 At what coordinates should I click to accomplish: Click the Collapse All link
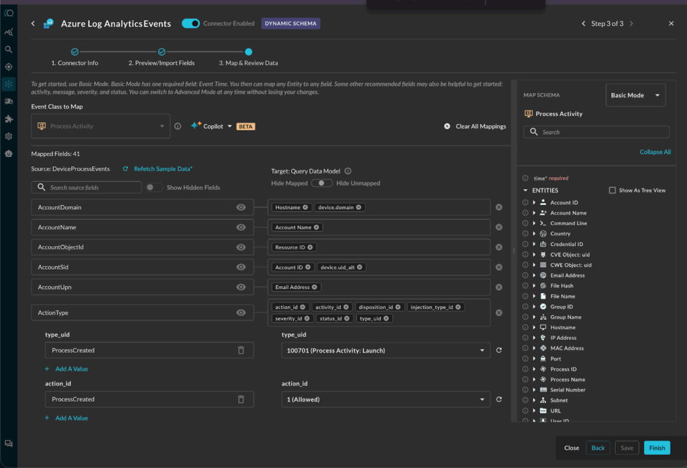[655, 152]
